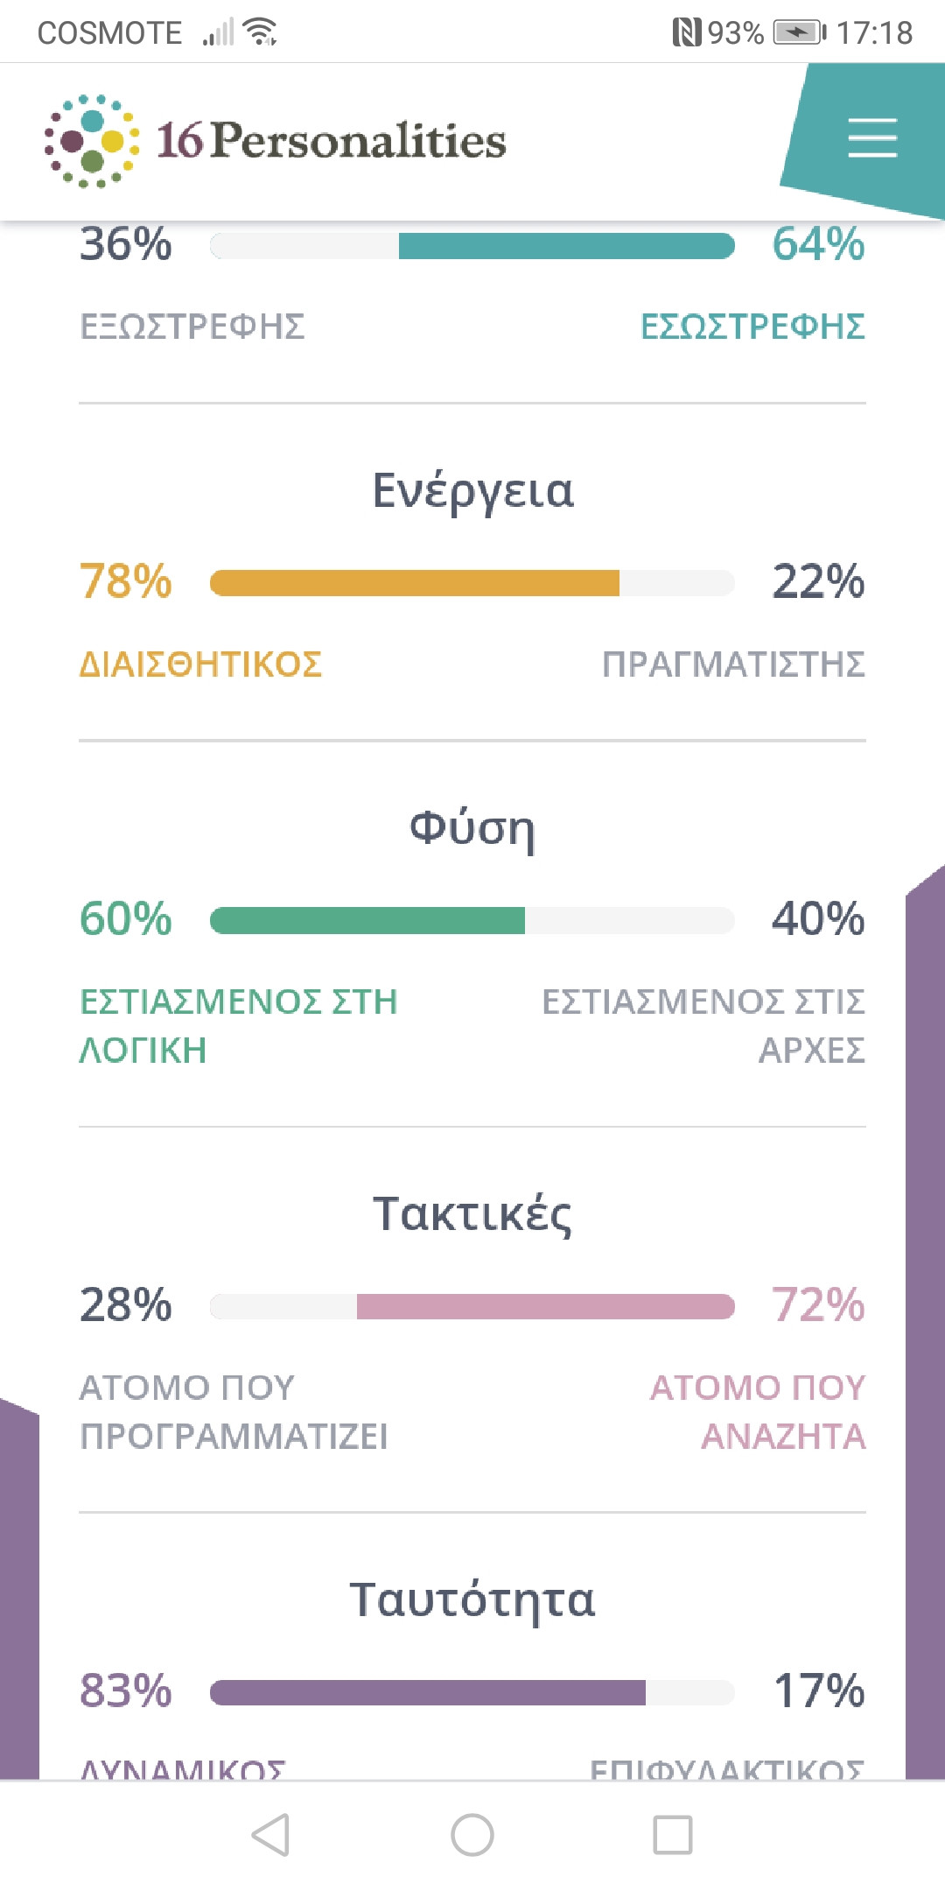Tap the ΠΡΑΓΜΑΤΙΣΤΗΣ trait label
The image size is (945, 1891).
click(x=733, y=664)
